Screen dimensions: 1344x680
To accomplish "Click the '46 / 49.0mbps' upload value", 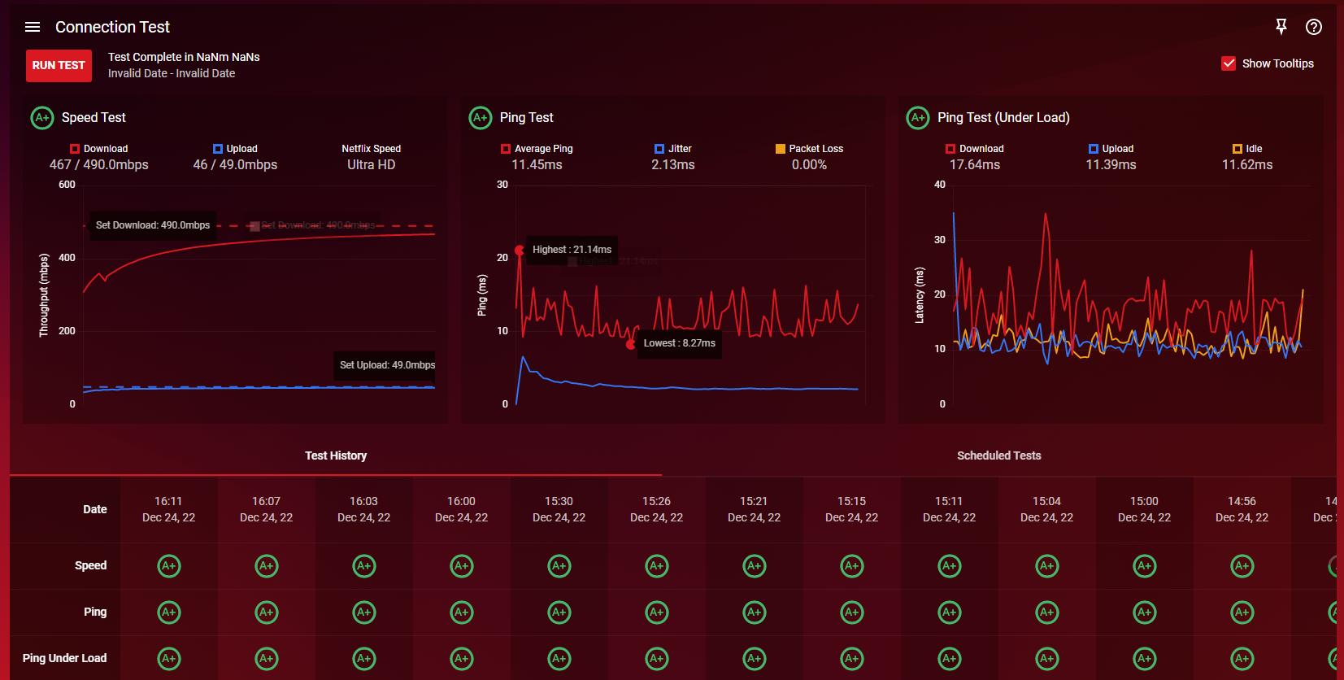I will pyautogui.click(x=235, y=165).
